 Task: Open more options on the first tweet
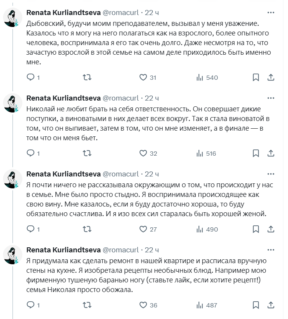tap(271, 13)
